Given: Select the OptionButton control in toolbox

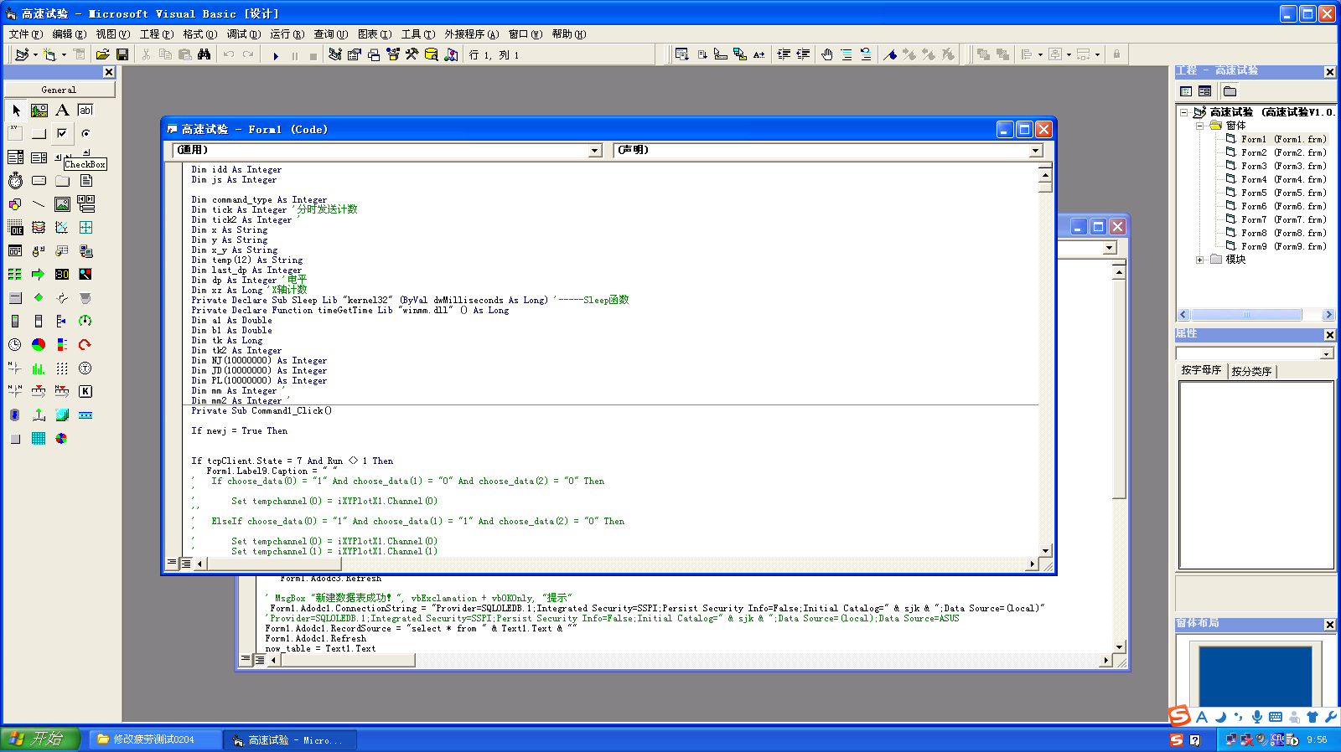Looking at the screenshot, I should (85, 133).
